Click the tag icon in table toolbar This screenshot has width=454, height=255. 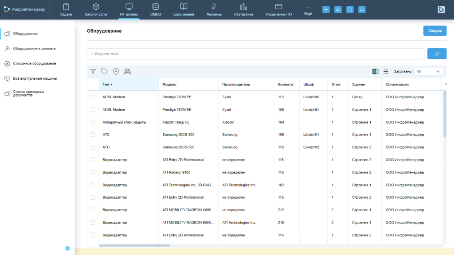pos(104,71)
